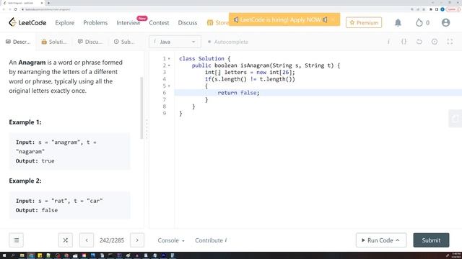
Task: Click the 'if(s.length() != t.length())' line
Action: point(250,79)
